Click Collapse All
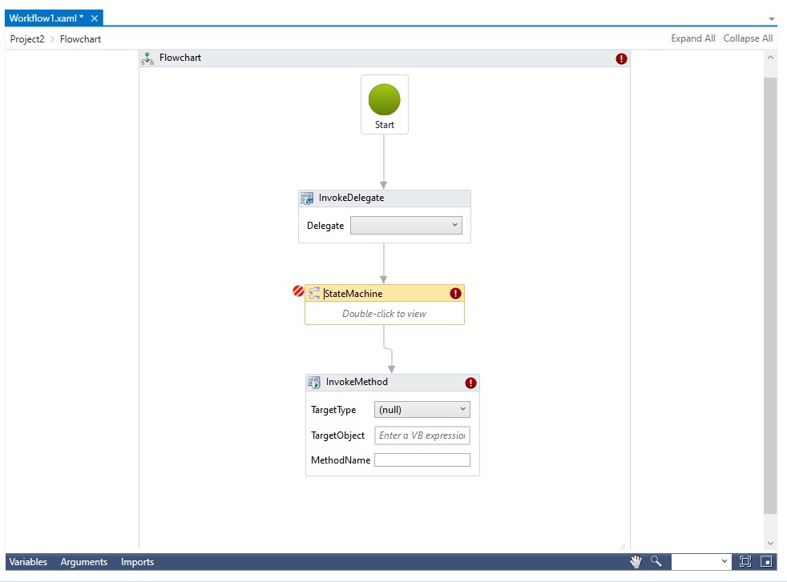 748,38
